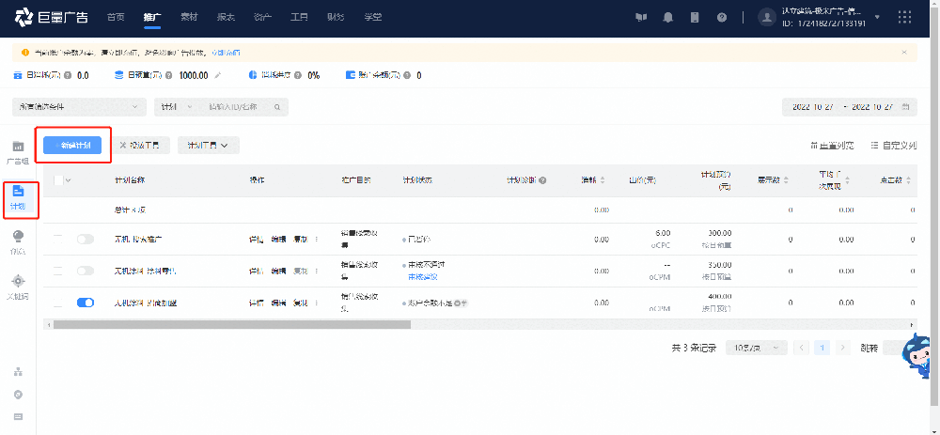Click the date range picker field
This screenshot has height=435, width=940.
(850, 107)
